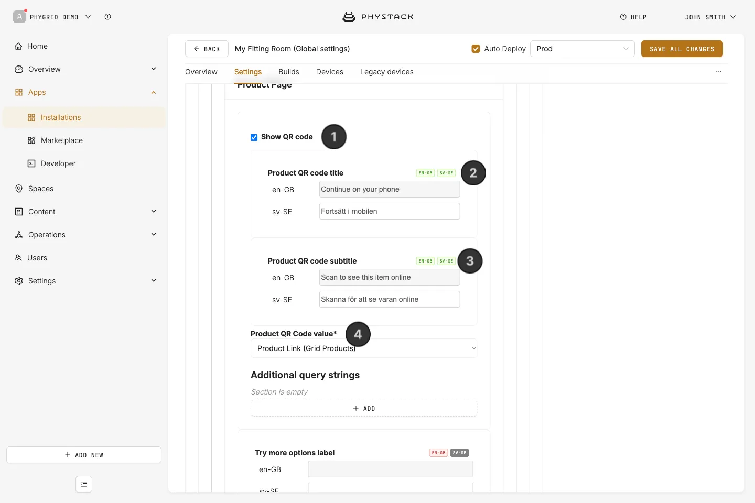Switch to the Legacy devices tab

click(x=387, y=72)
